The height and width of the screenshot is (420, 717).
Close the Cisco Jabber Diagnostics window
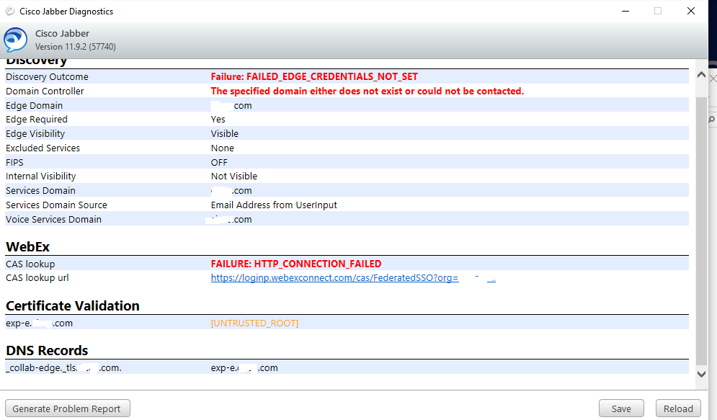point(691,11)
